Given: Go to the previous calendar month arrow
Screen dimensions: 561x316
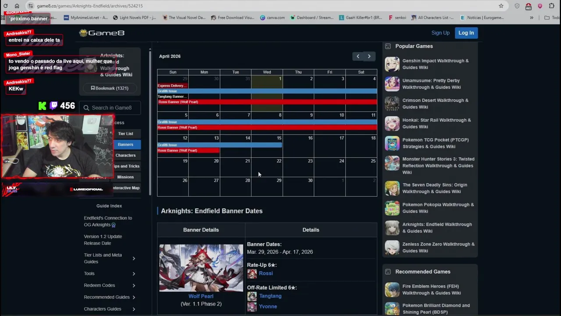Looking at the screenshot, I should pyautogui.click(x=358, y=56).
